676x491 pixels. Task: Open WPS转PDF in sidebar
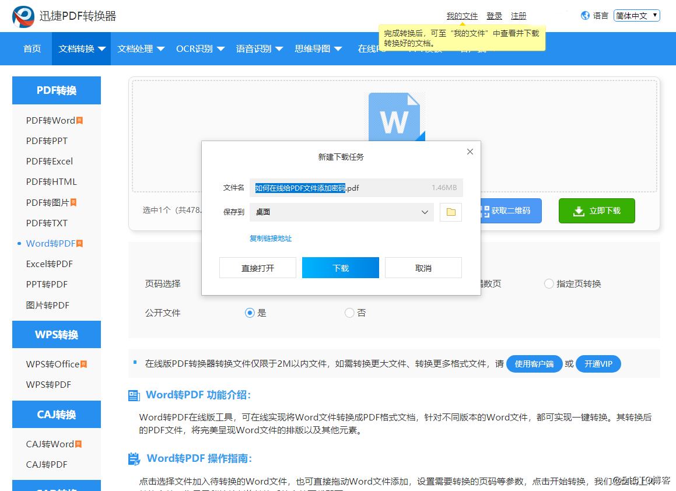point(48,384)
